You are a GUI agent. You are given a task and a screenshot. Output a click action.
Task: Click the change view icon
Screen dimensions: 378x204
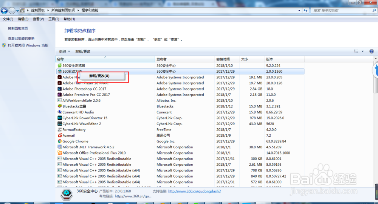click(x=356, y=51)
